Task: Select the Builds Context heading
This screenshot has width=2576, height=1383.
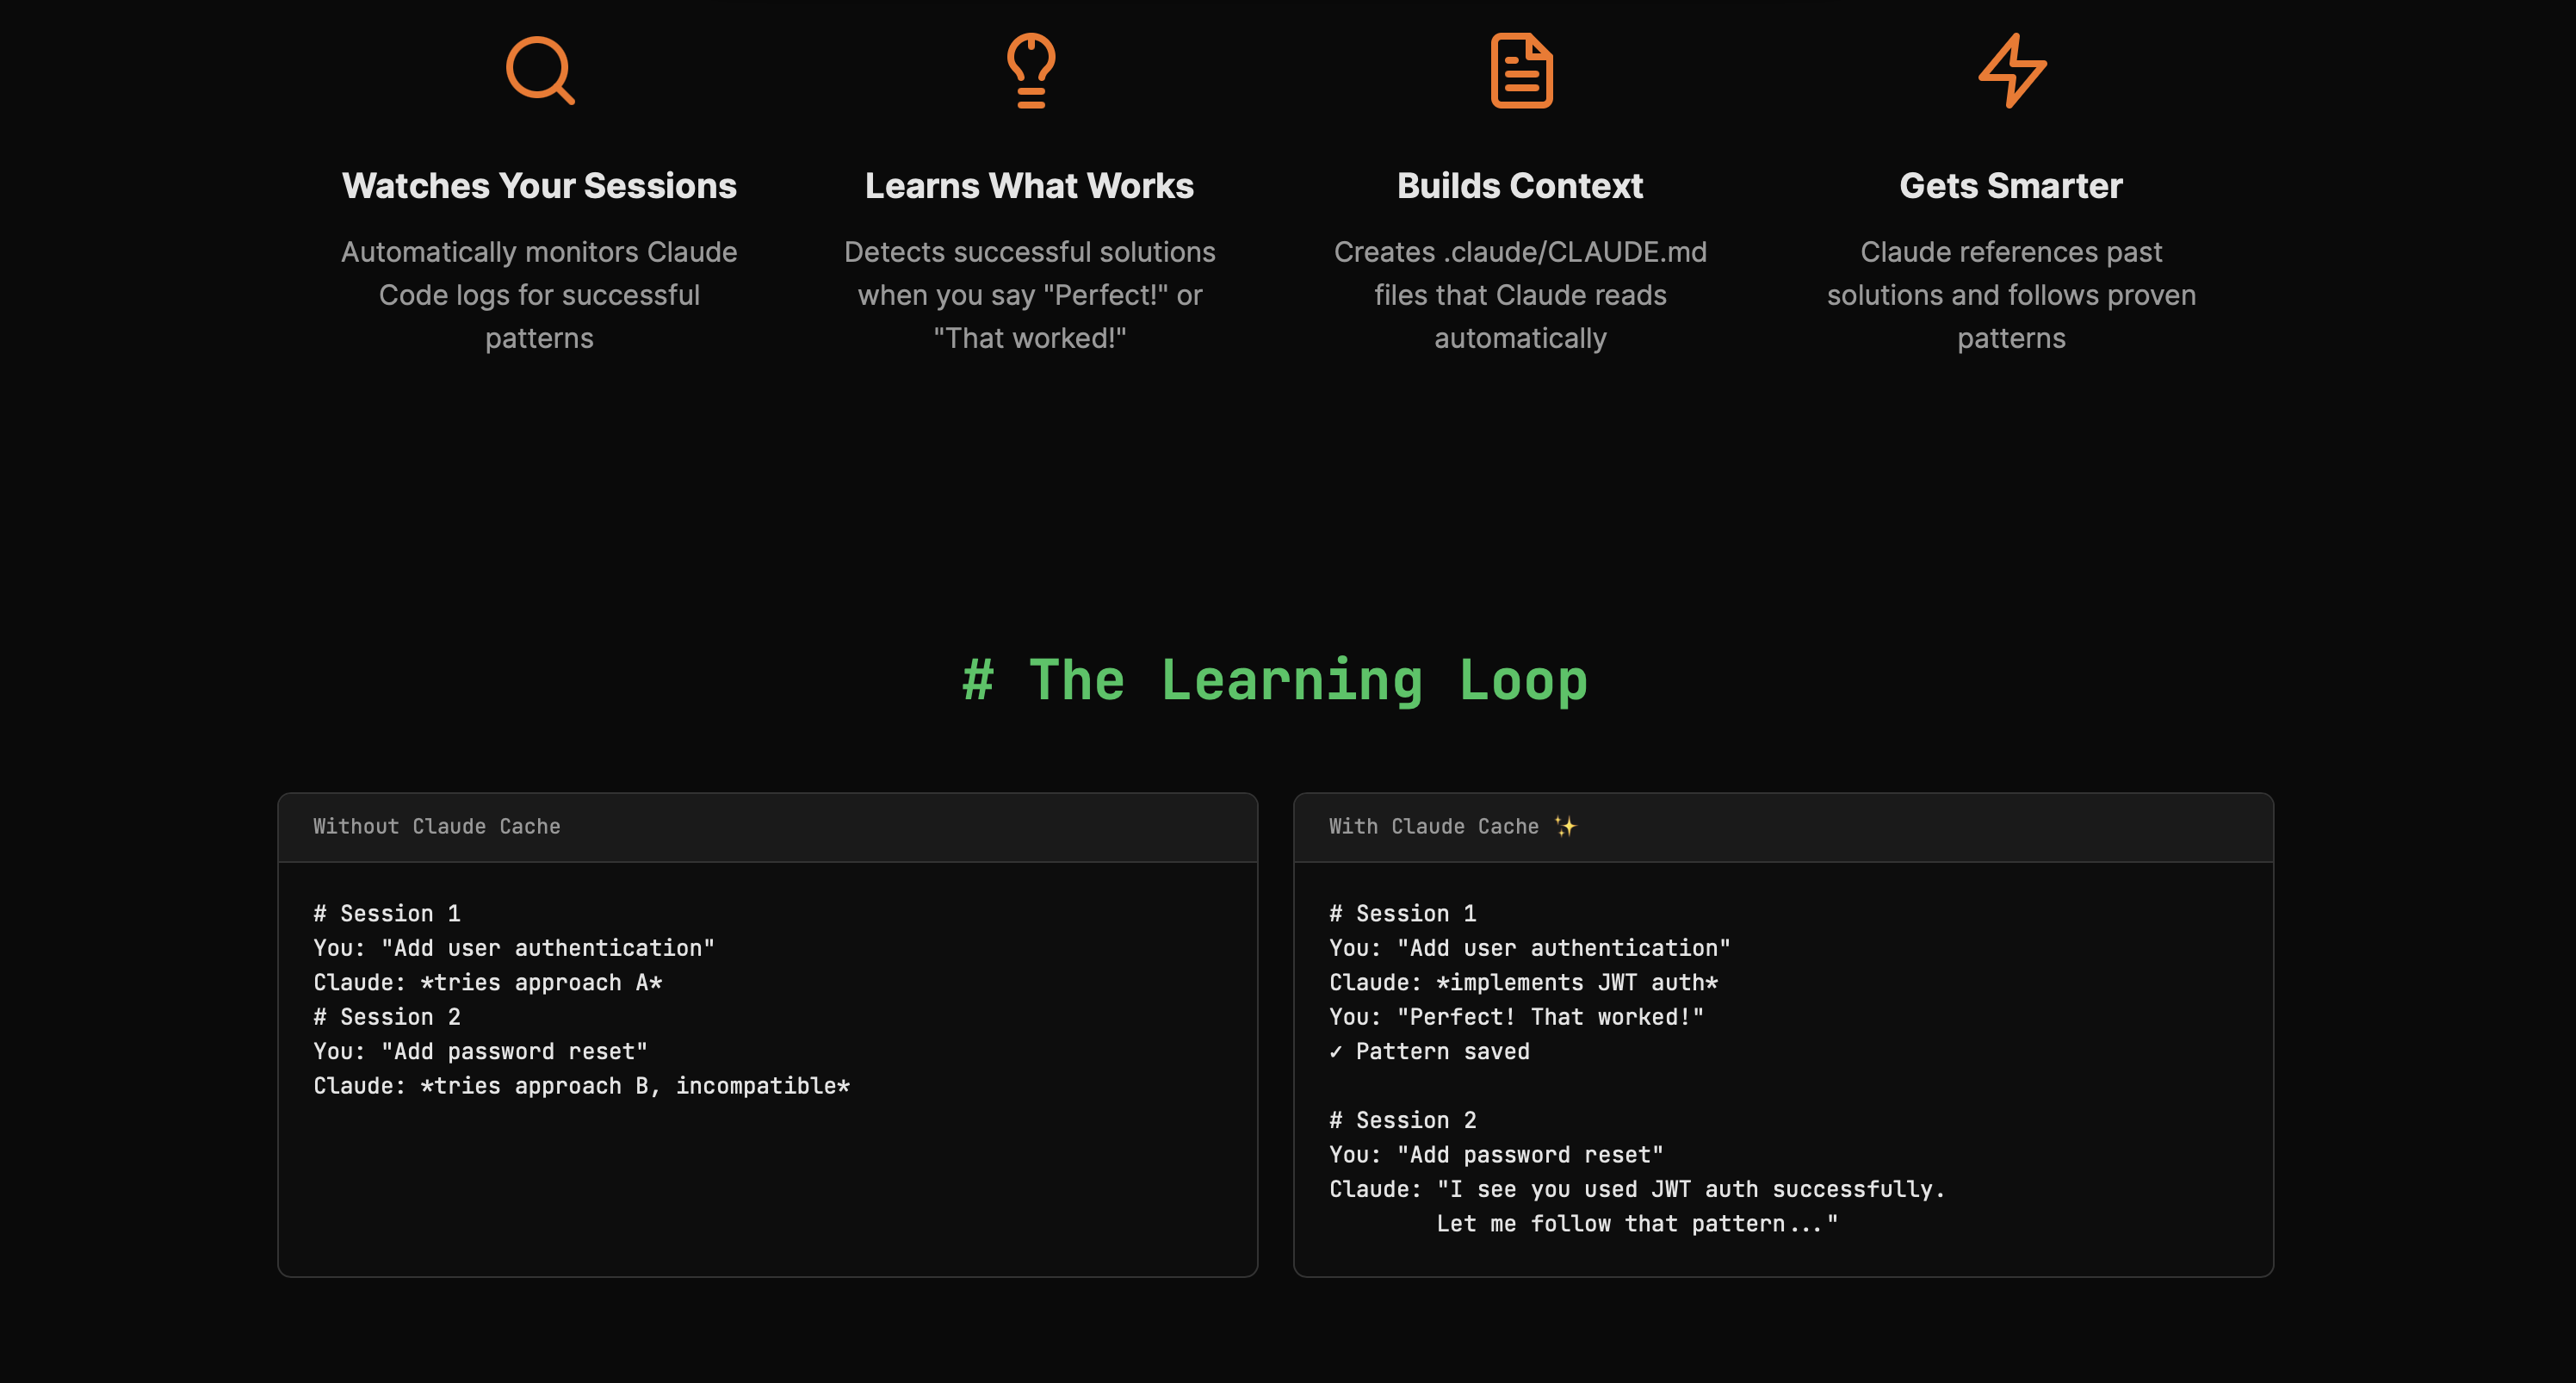Action: [x=1520, y=186]
